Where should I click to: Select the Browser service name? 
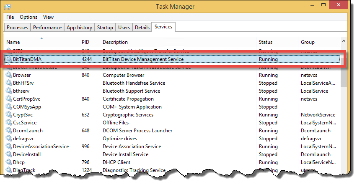click(22, 75)
